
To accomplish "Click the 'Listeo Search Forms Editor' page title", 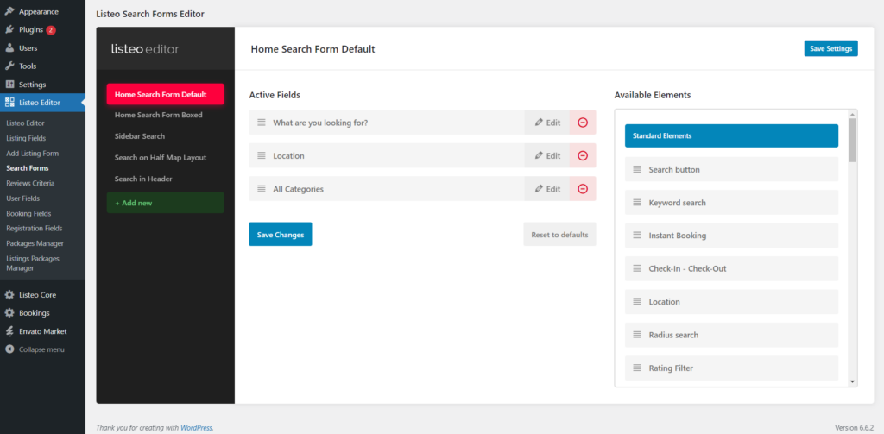I will 150,14.
